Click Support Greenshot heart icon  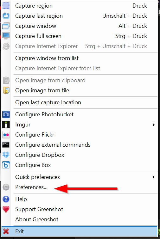point(6,209)
